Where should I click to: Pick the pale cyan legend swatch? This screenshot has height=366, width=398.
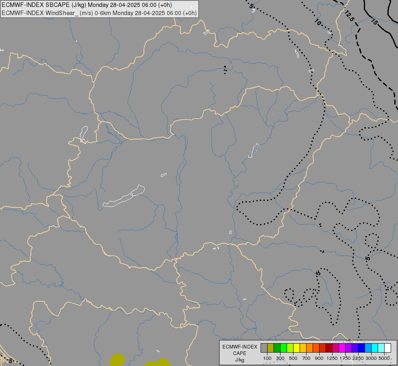click(381, 348)
